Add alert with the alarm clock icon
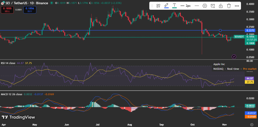 coord(213,6)
